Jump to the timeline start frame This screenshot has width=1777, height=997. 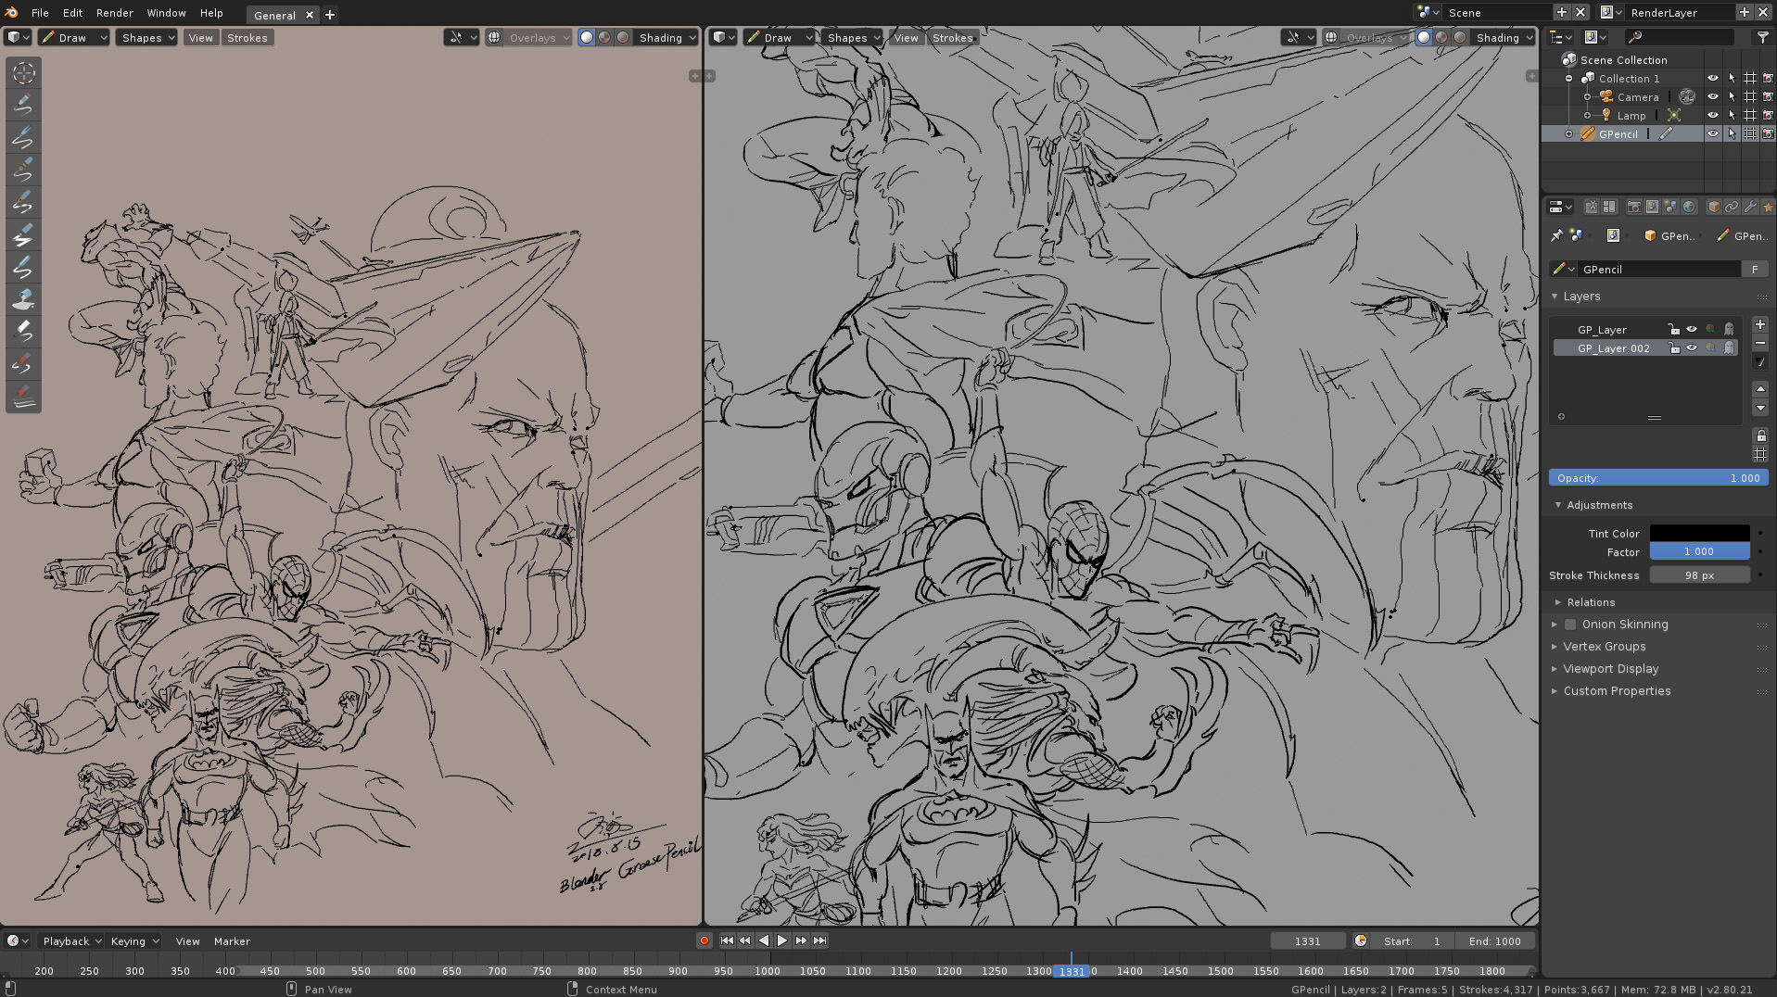pos(727,940)
